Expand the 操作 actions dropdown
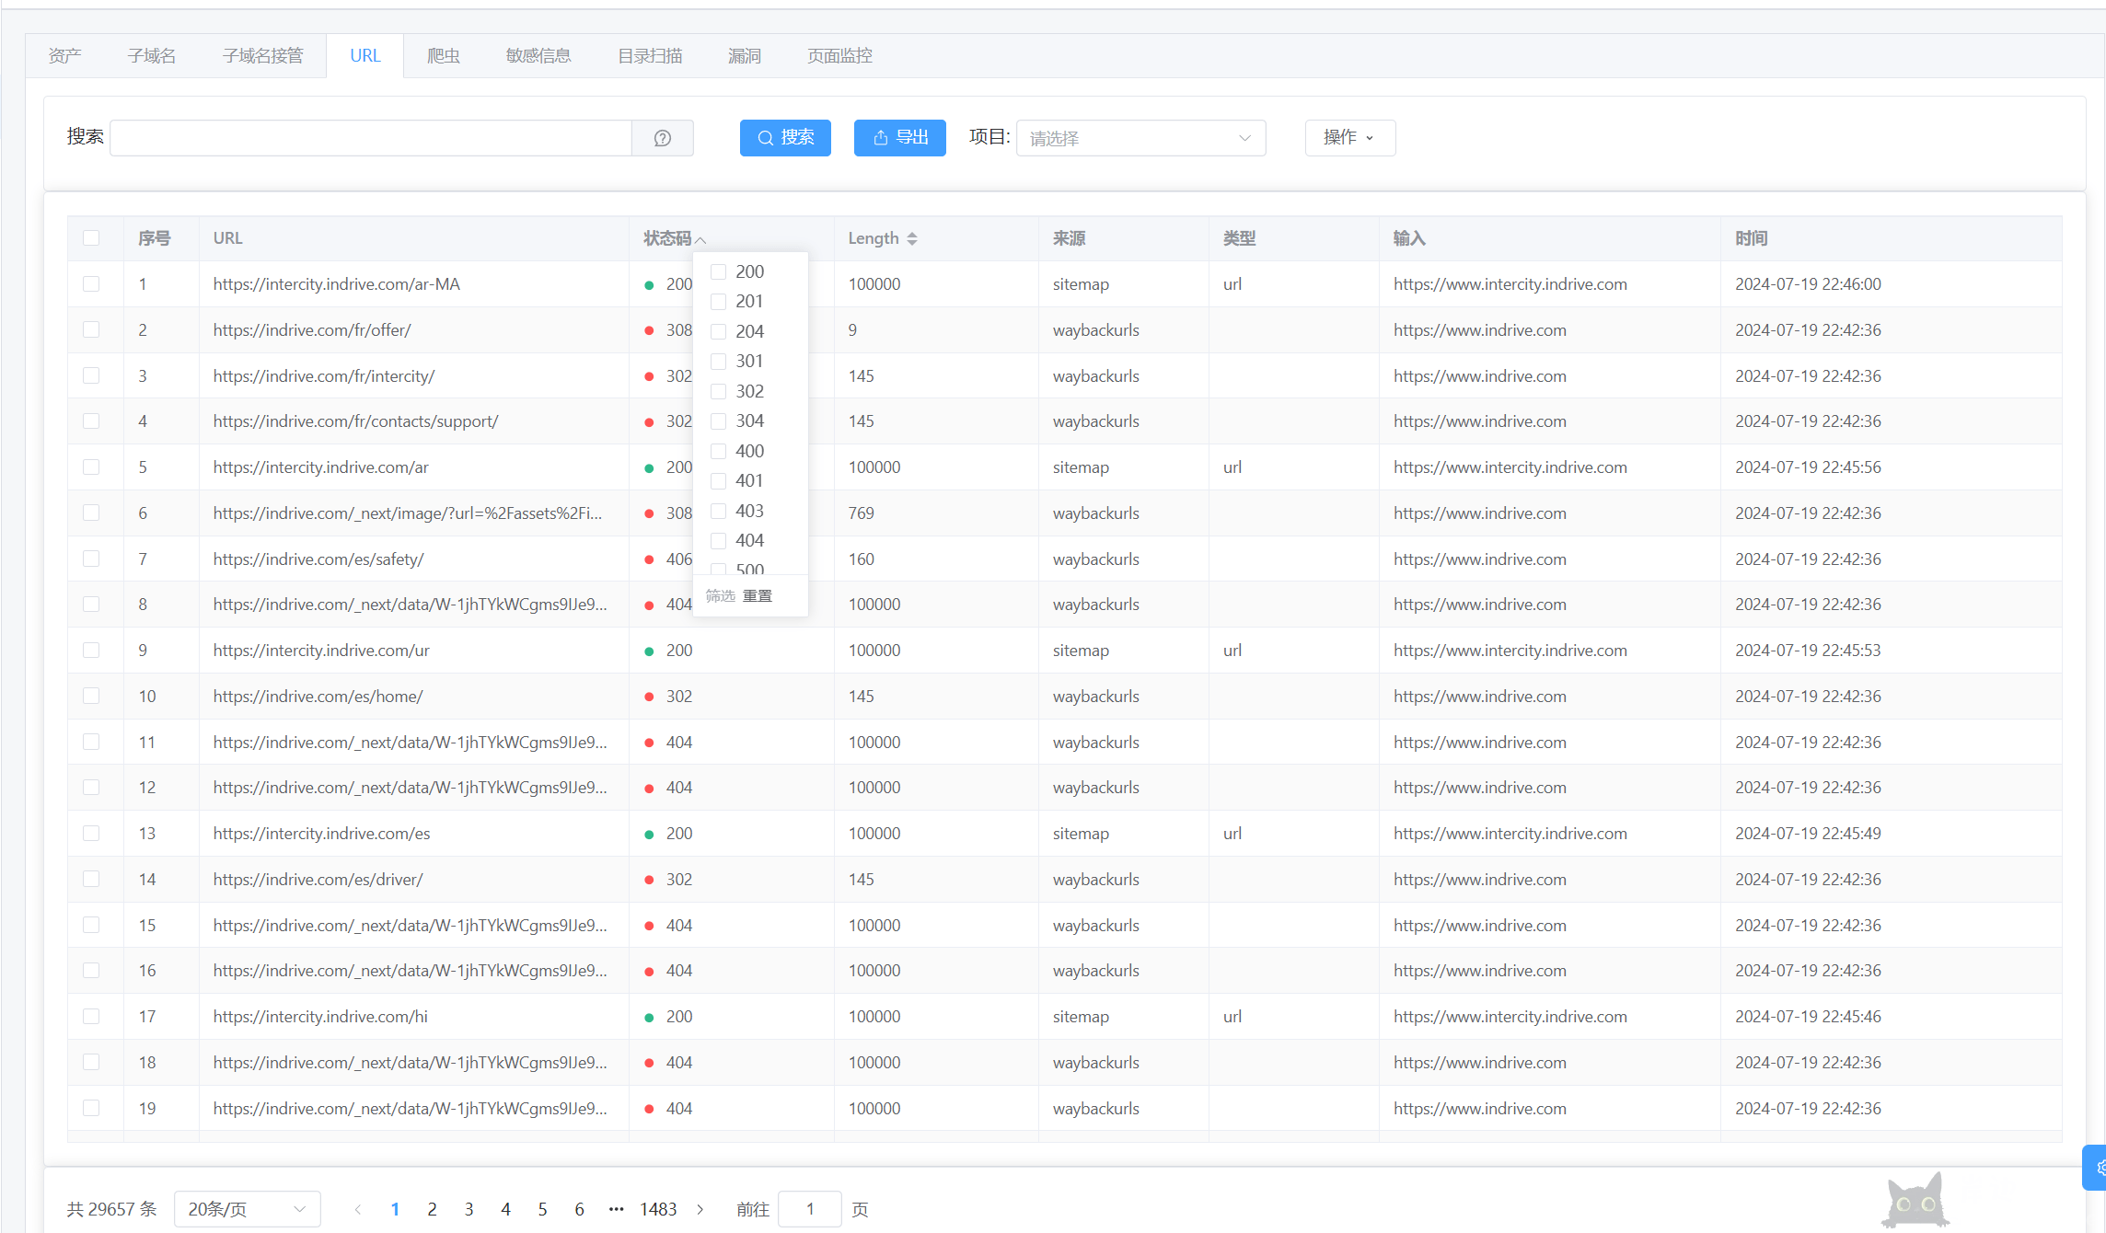2106x1233 pixels. coord(1349,138)
